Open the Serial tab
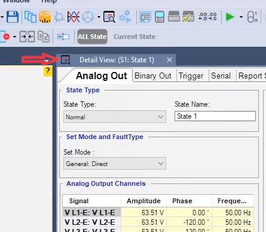The image size is (266, 232). [221, 76]
